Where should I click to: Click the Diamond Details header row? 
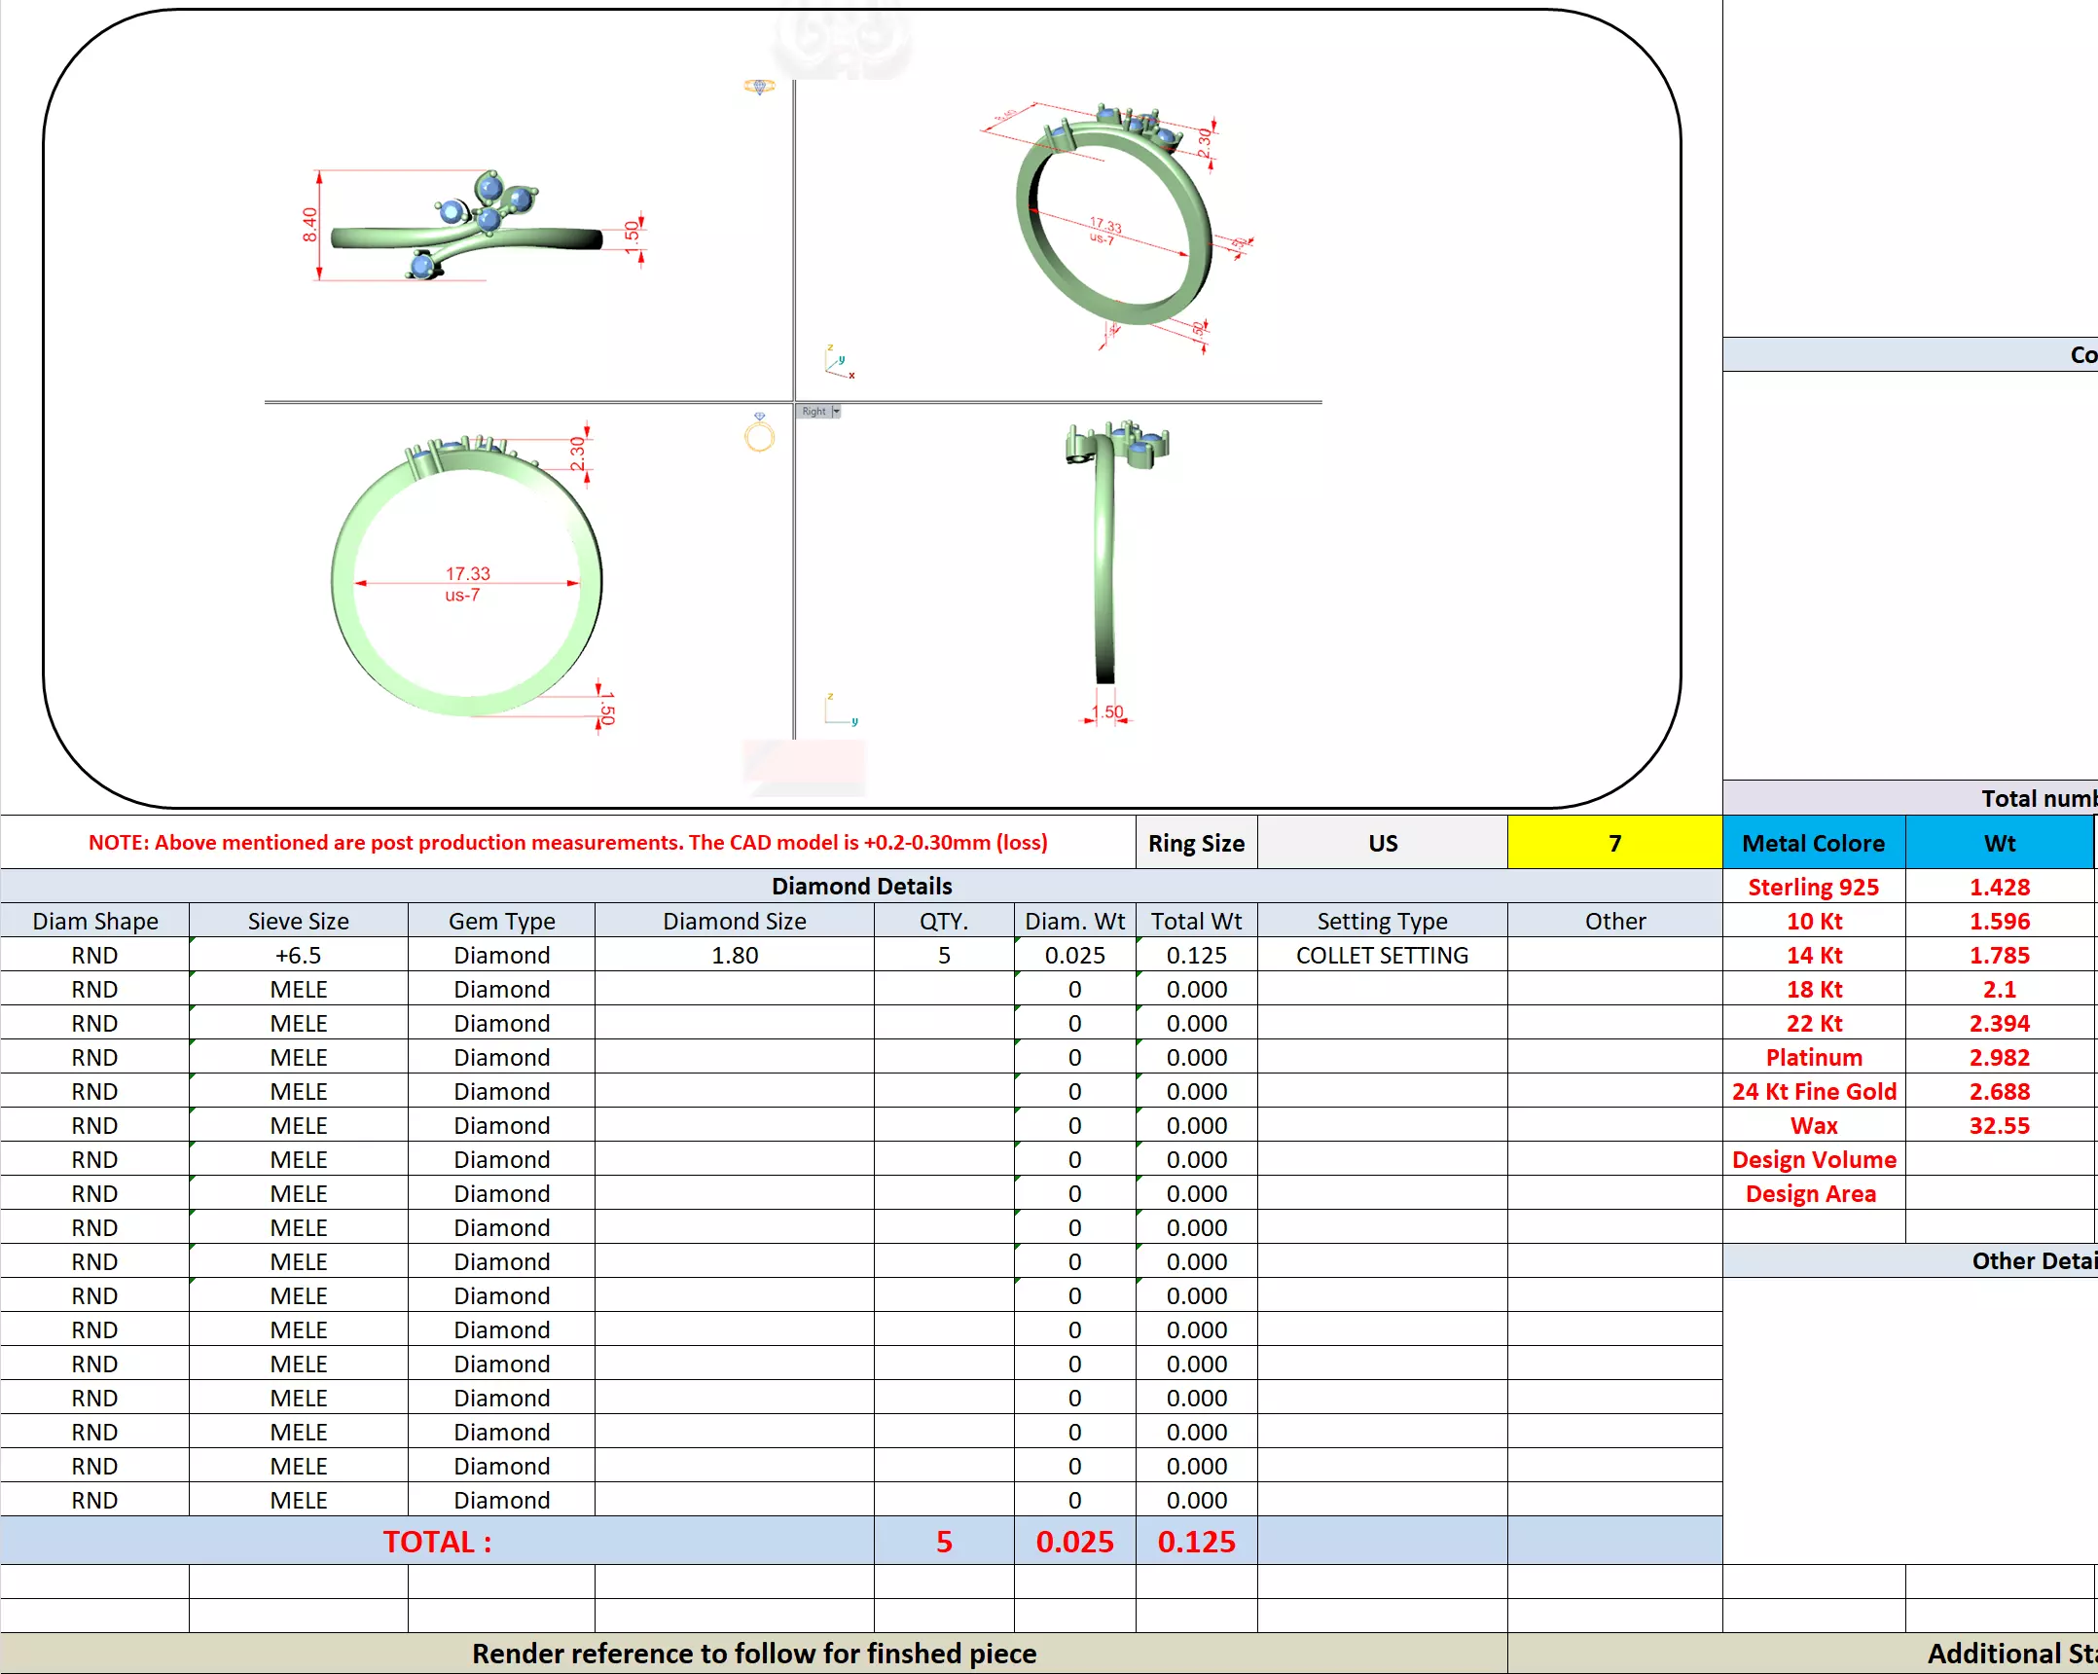click(861, 886)
